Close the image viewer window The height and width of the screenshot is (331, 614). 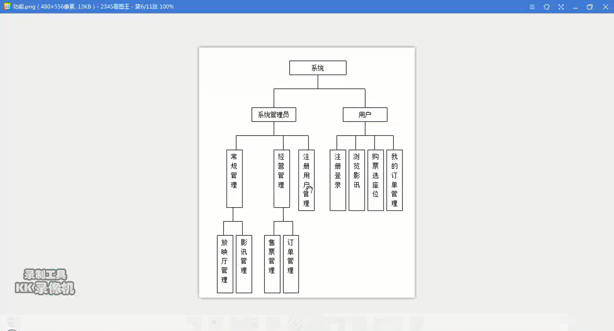(605, 7)
